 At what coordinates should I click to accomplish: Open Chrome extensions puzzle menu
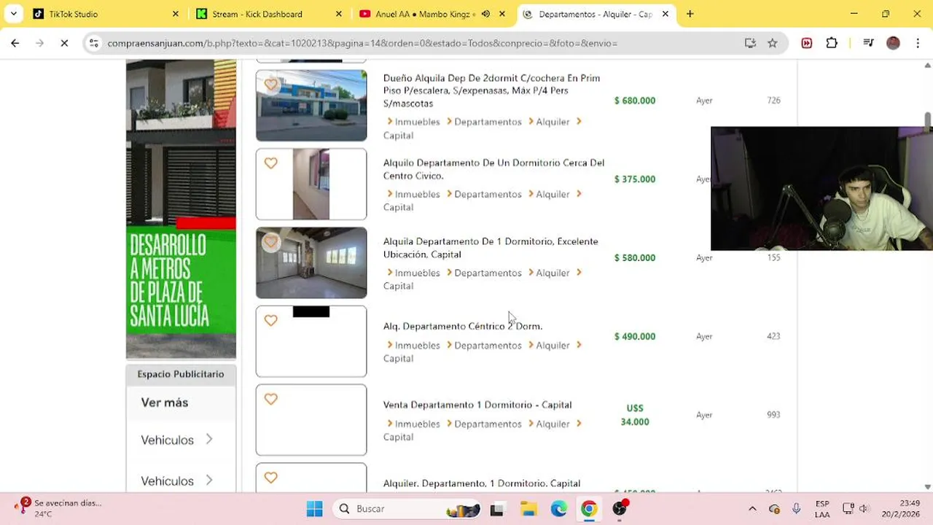click(832, 43)
